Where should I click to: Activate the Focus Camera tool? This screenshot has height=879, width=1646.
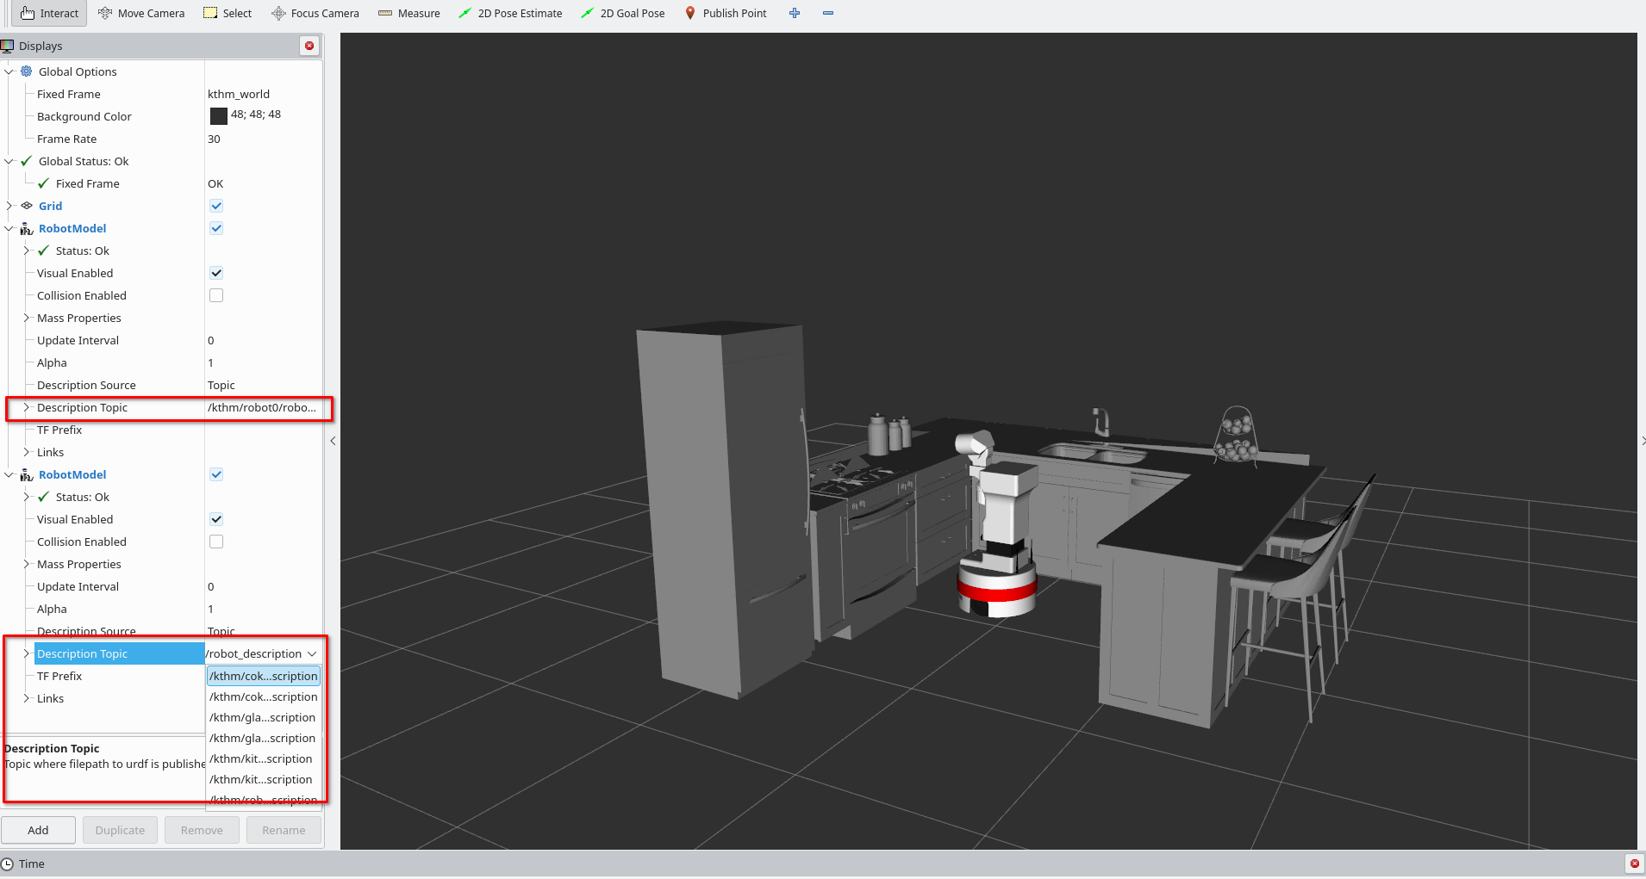click(315, 13)
